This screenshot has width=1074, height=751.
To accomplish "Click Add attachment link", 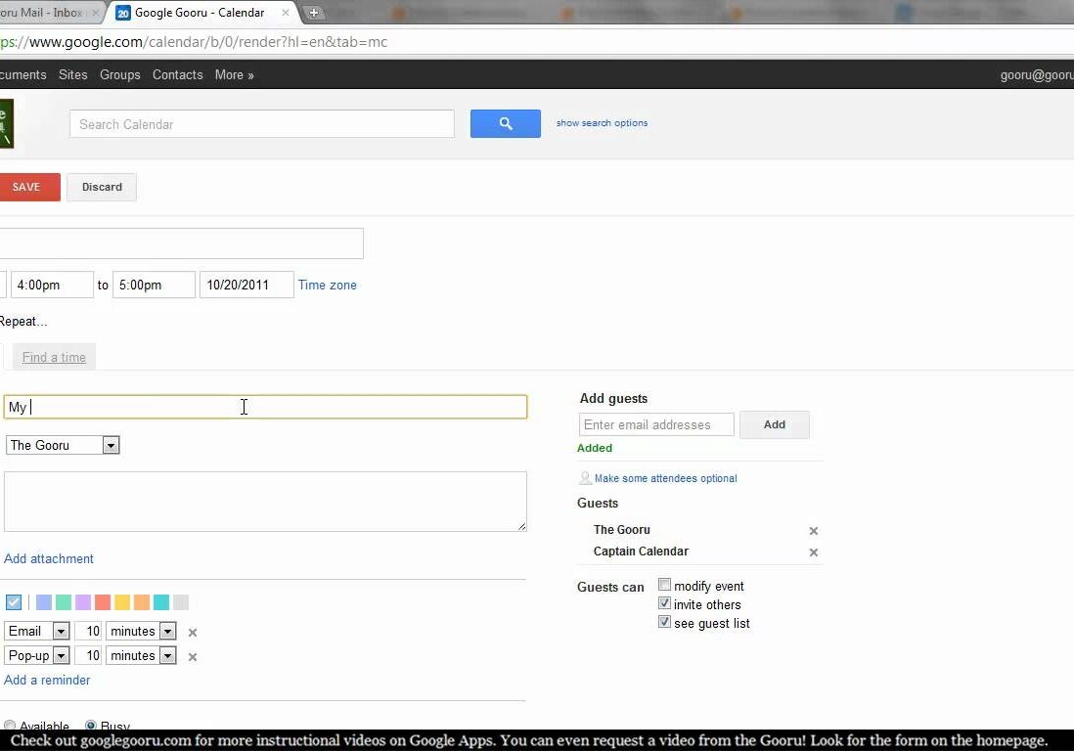I will coord(49,558).
